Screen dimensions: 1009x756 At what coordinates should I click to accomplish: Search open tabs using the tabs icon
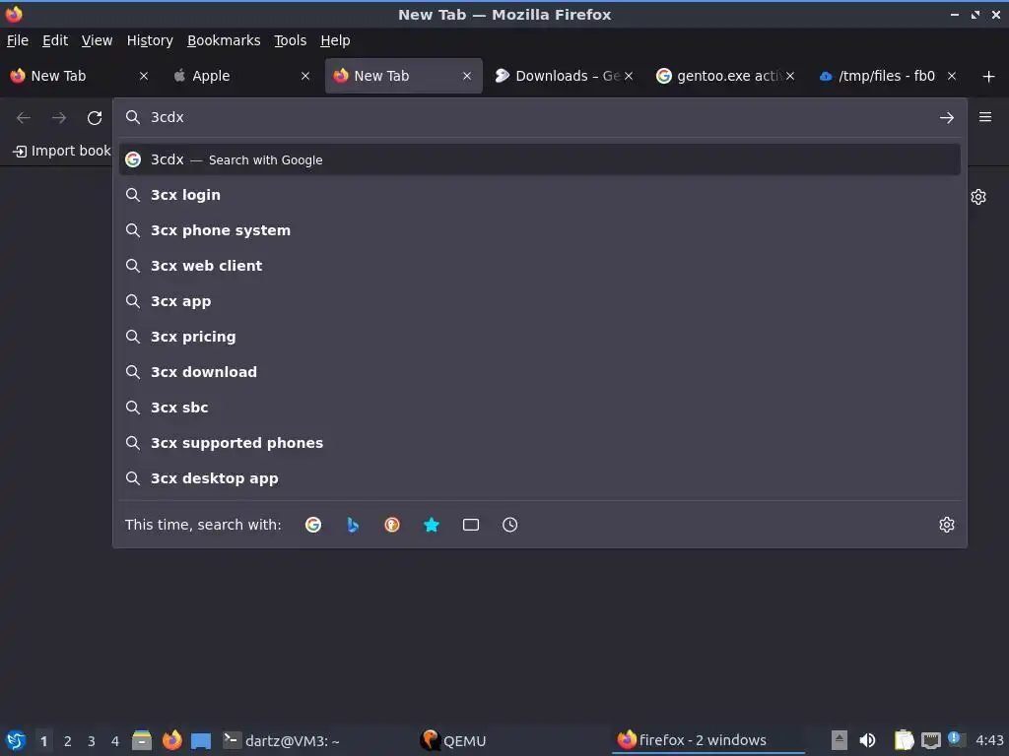[x=471, y=525]
